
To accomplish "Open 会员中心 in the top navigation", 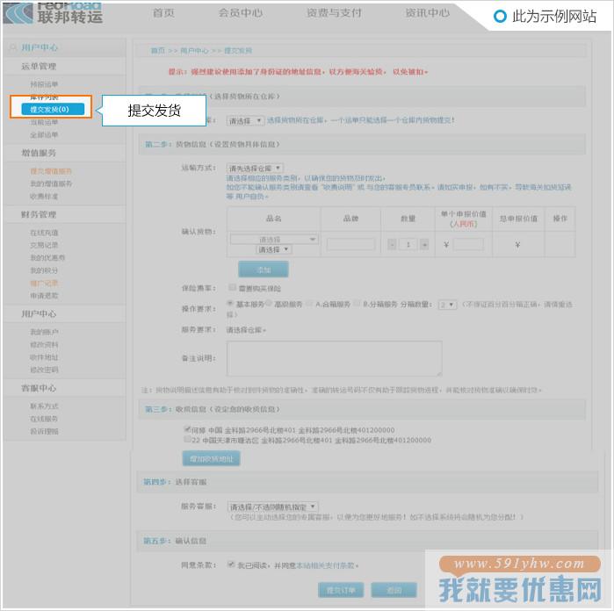I will pyautogui.click(x=241, y=13).
